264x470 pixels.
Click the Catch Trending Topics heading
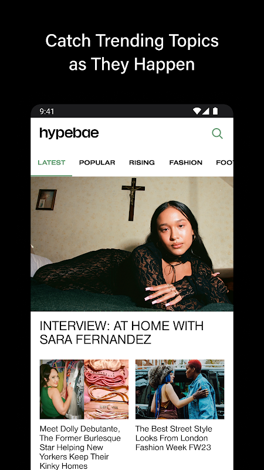click(x=132, y=52)
